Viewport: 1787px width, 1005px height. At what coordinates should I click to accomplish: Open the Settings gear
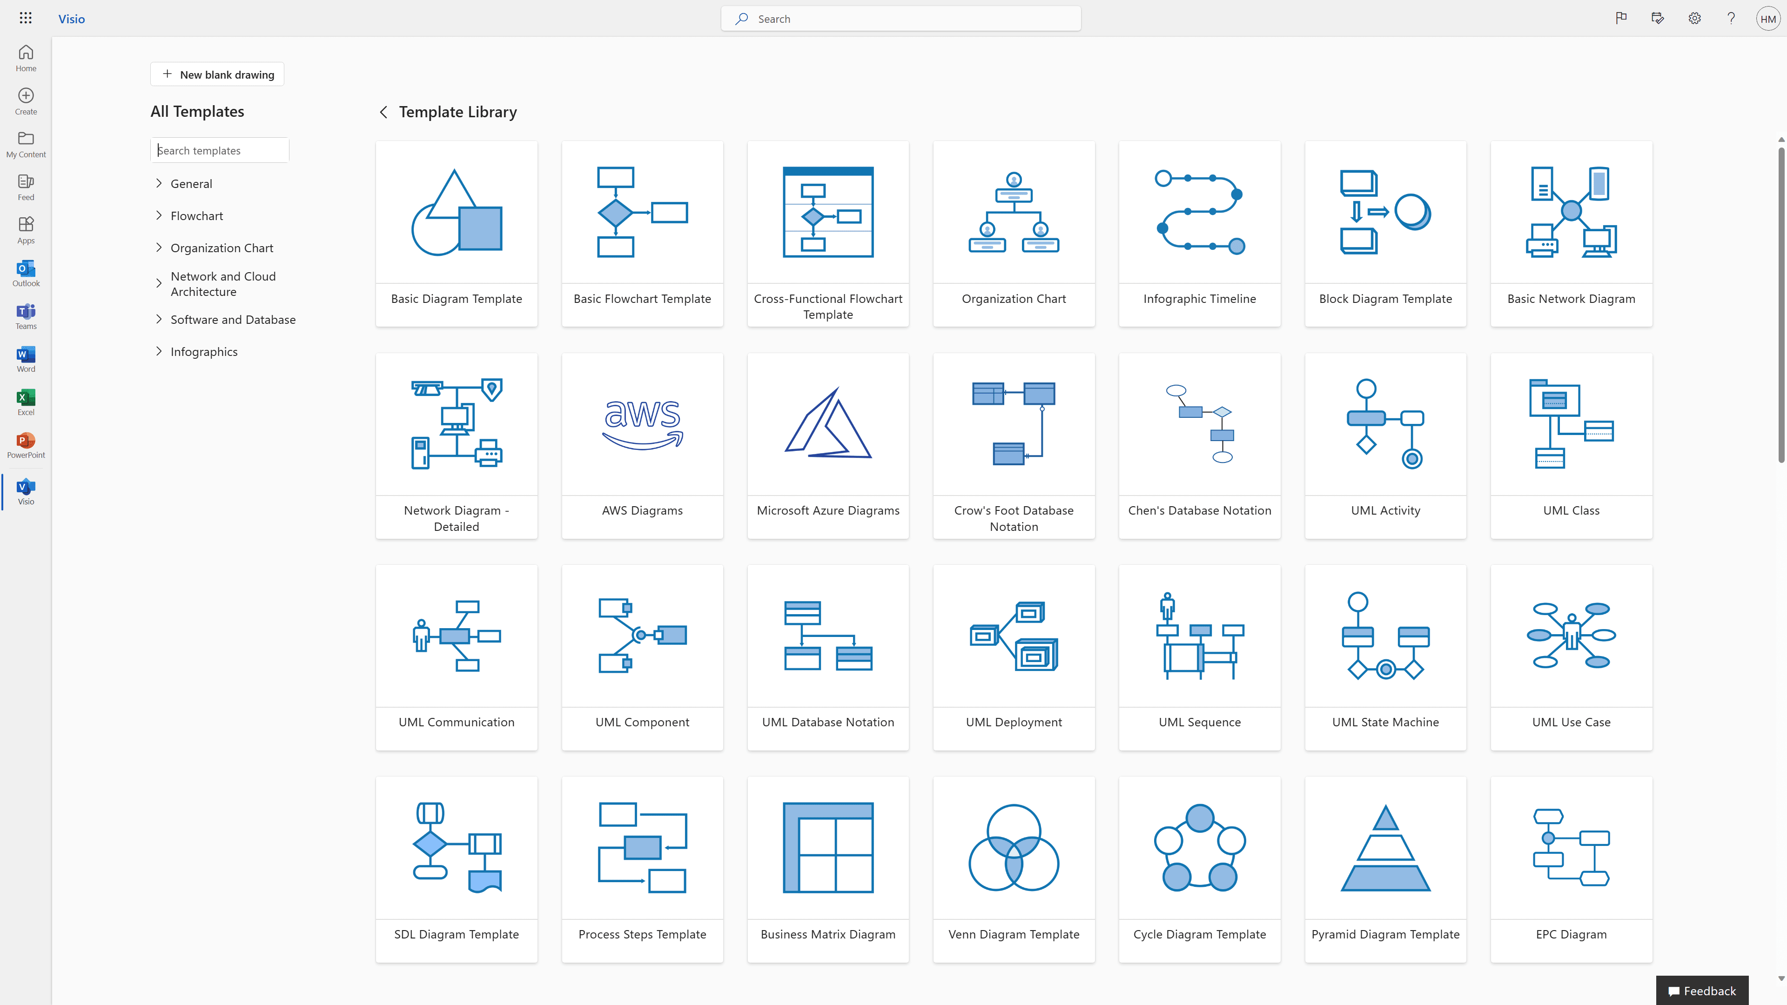[1694, 18]
